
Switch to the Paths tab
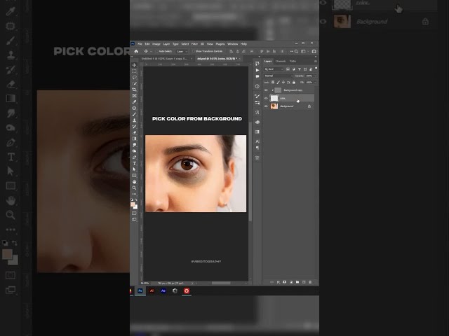pos(293,61)
